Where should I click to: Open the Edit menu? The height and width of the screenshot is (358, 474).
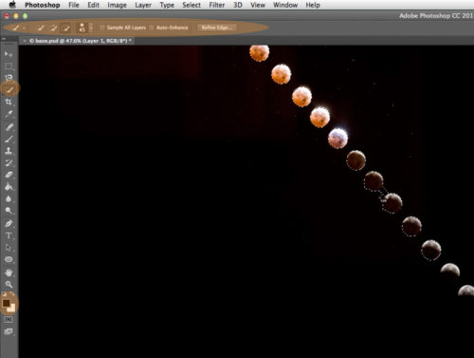pos(93,5)
